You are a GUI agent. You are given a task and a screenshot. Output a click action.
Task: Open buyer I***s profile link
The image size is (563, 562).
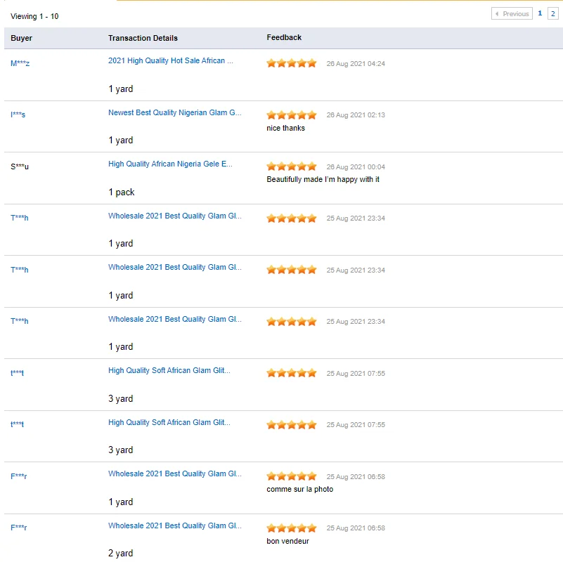click(x=18, y=115)
